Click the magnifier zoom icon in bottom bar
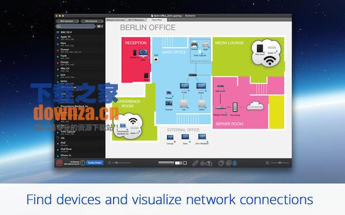This screenshot has height=215, width=345. click(x=109, y=163)
